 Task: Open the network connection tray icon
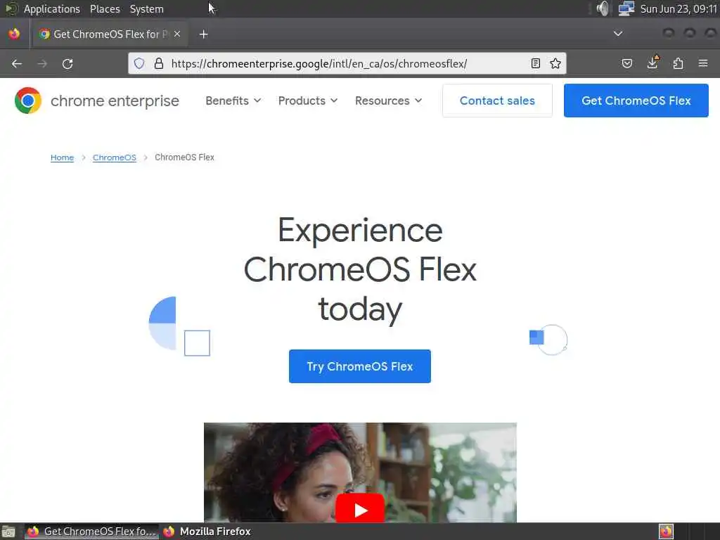pyautogui.click(x=626, y=8)
